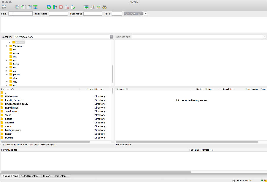Disconnect from the visible server icon
Viewport: 267px width, 182px height.
coord(67,7)
